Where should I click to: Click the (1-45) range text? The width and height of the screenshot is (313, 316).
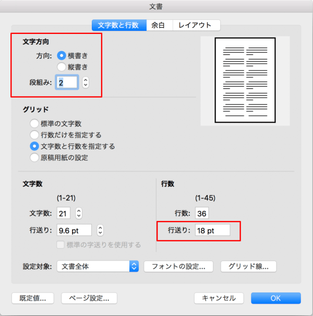point(205,198)
